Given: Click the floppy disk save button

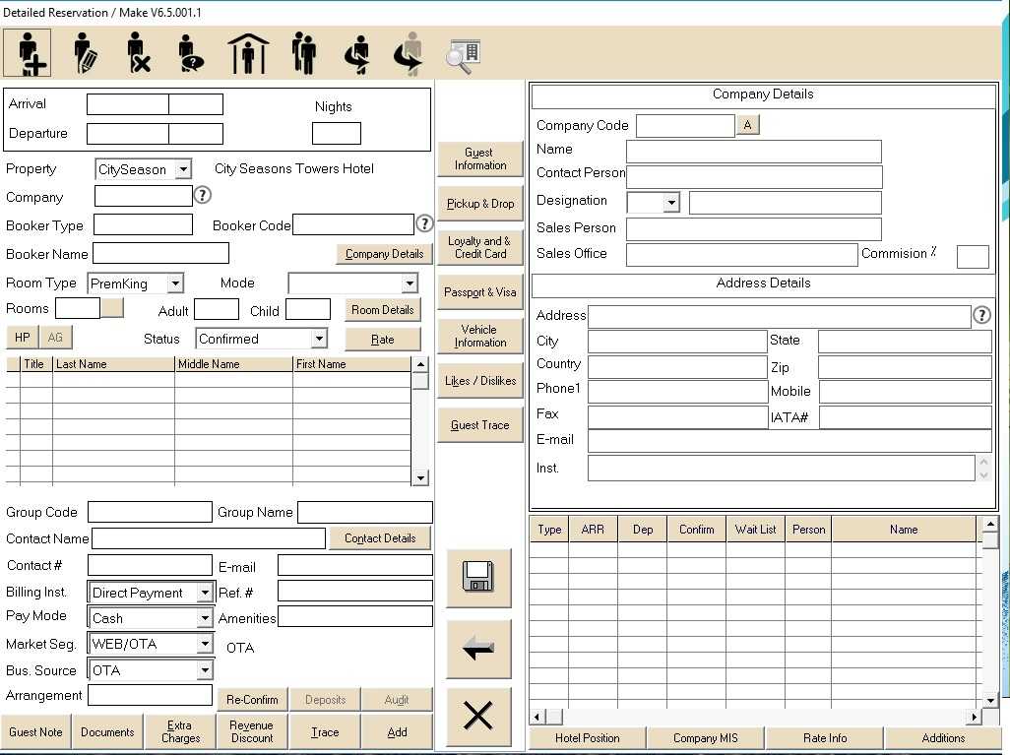Looking at the screenshot, I should (478, 578).
